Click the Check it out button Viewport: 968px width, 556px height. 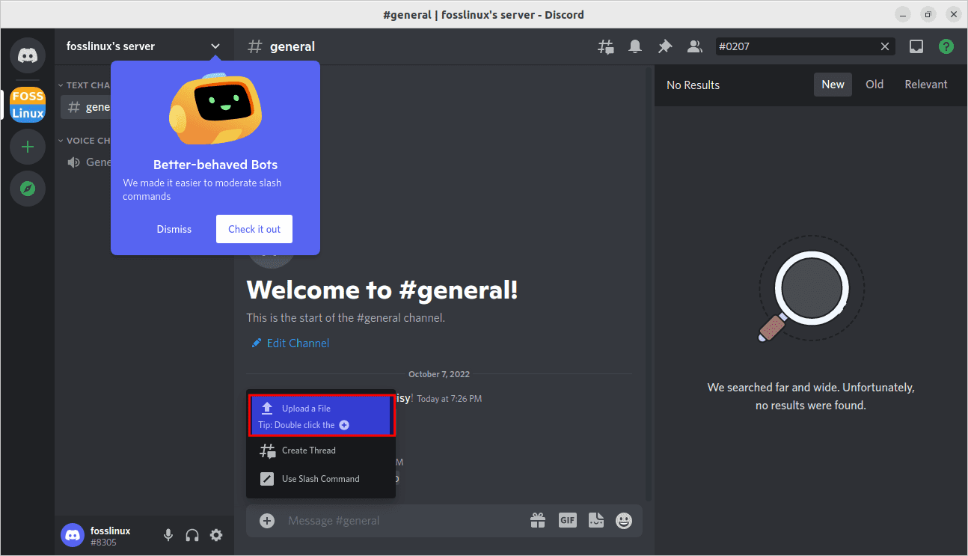coord(254,229)
